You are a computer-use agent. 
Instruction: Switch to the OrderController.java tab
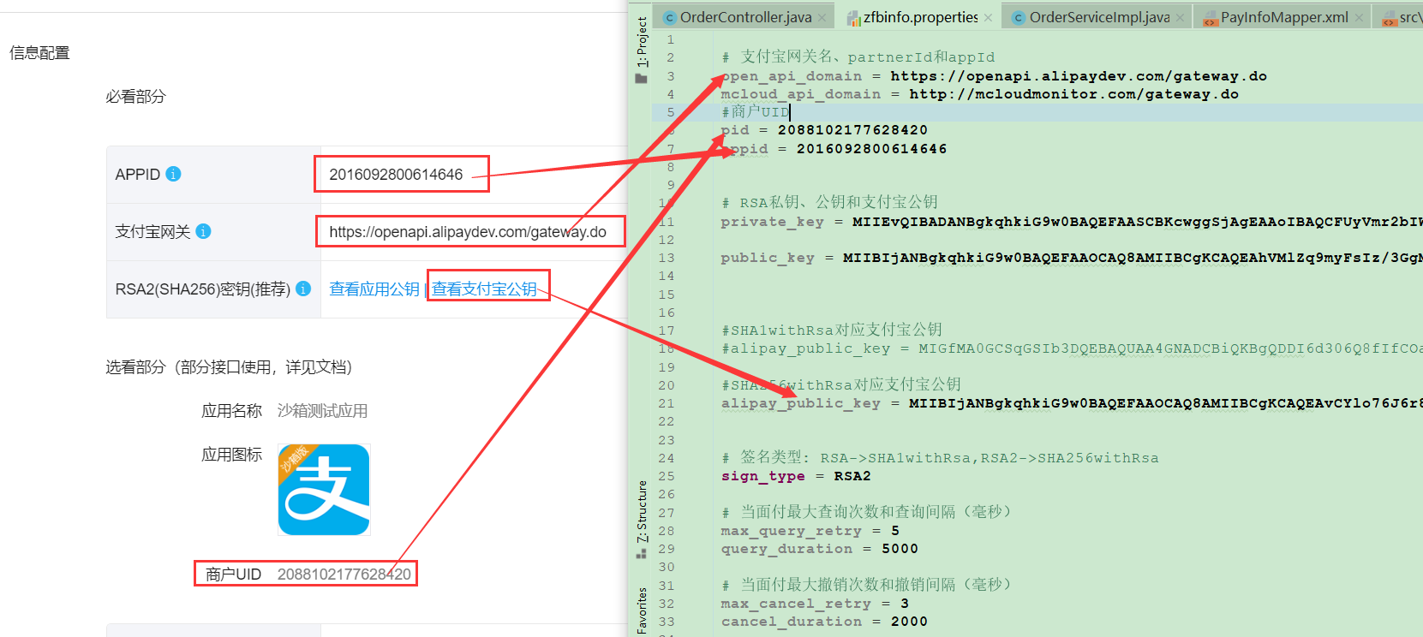pos(745,17)
